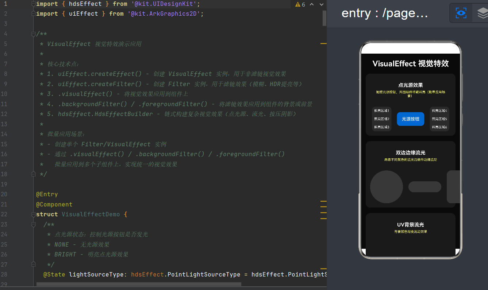This screenshot has height=290, width=488.
Task: Tap 照亮区域6 in the phone preview
Action: tap(439, 127)
